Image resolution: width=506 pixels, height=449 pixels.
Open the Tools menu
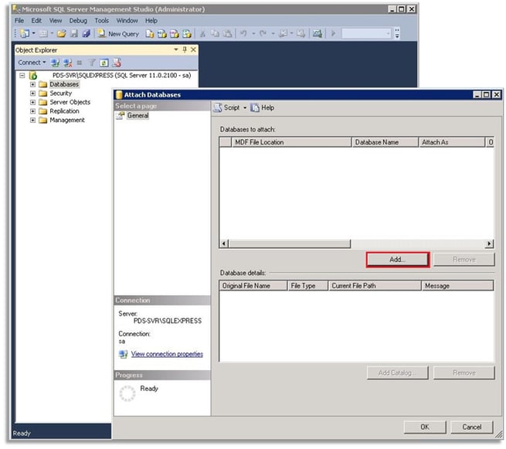click(102, 21)
